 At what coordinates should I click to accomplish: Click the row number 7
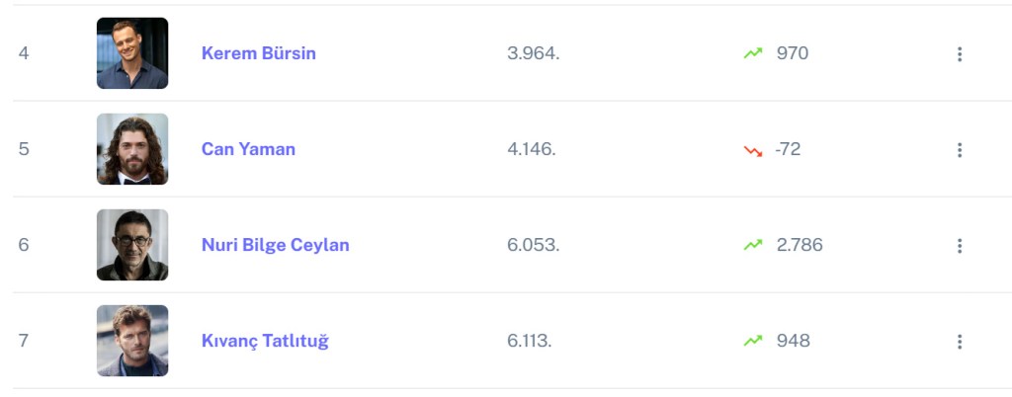tap(24, 341)
